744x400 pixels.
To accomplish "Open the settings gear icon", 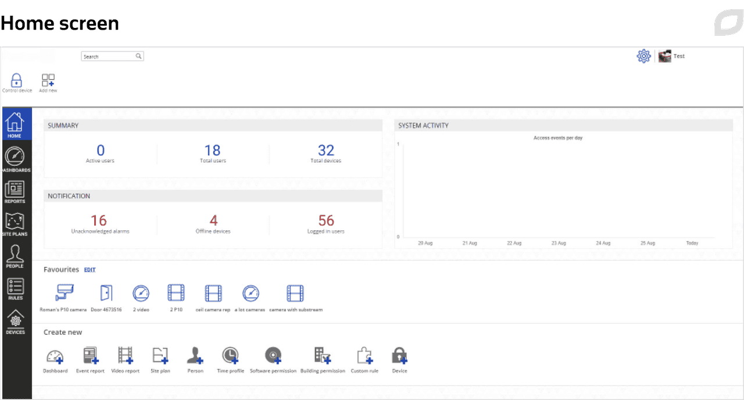I will coord(643,56).
